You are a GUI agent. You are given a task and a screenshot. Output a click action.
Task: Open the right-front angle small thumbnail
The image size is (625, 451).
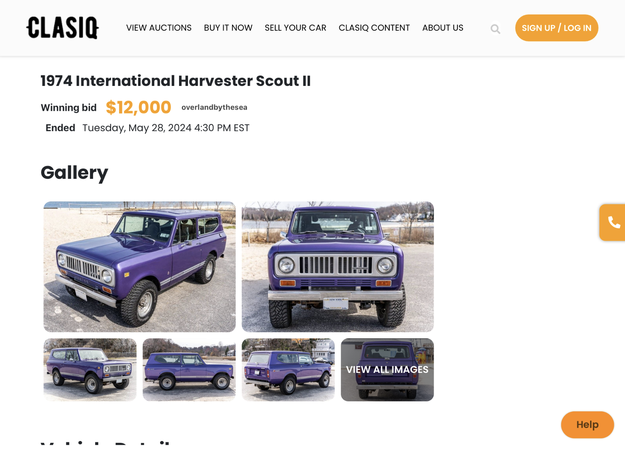90,370
